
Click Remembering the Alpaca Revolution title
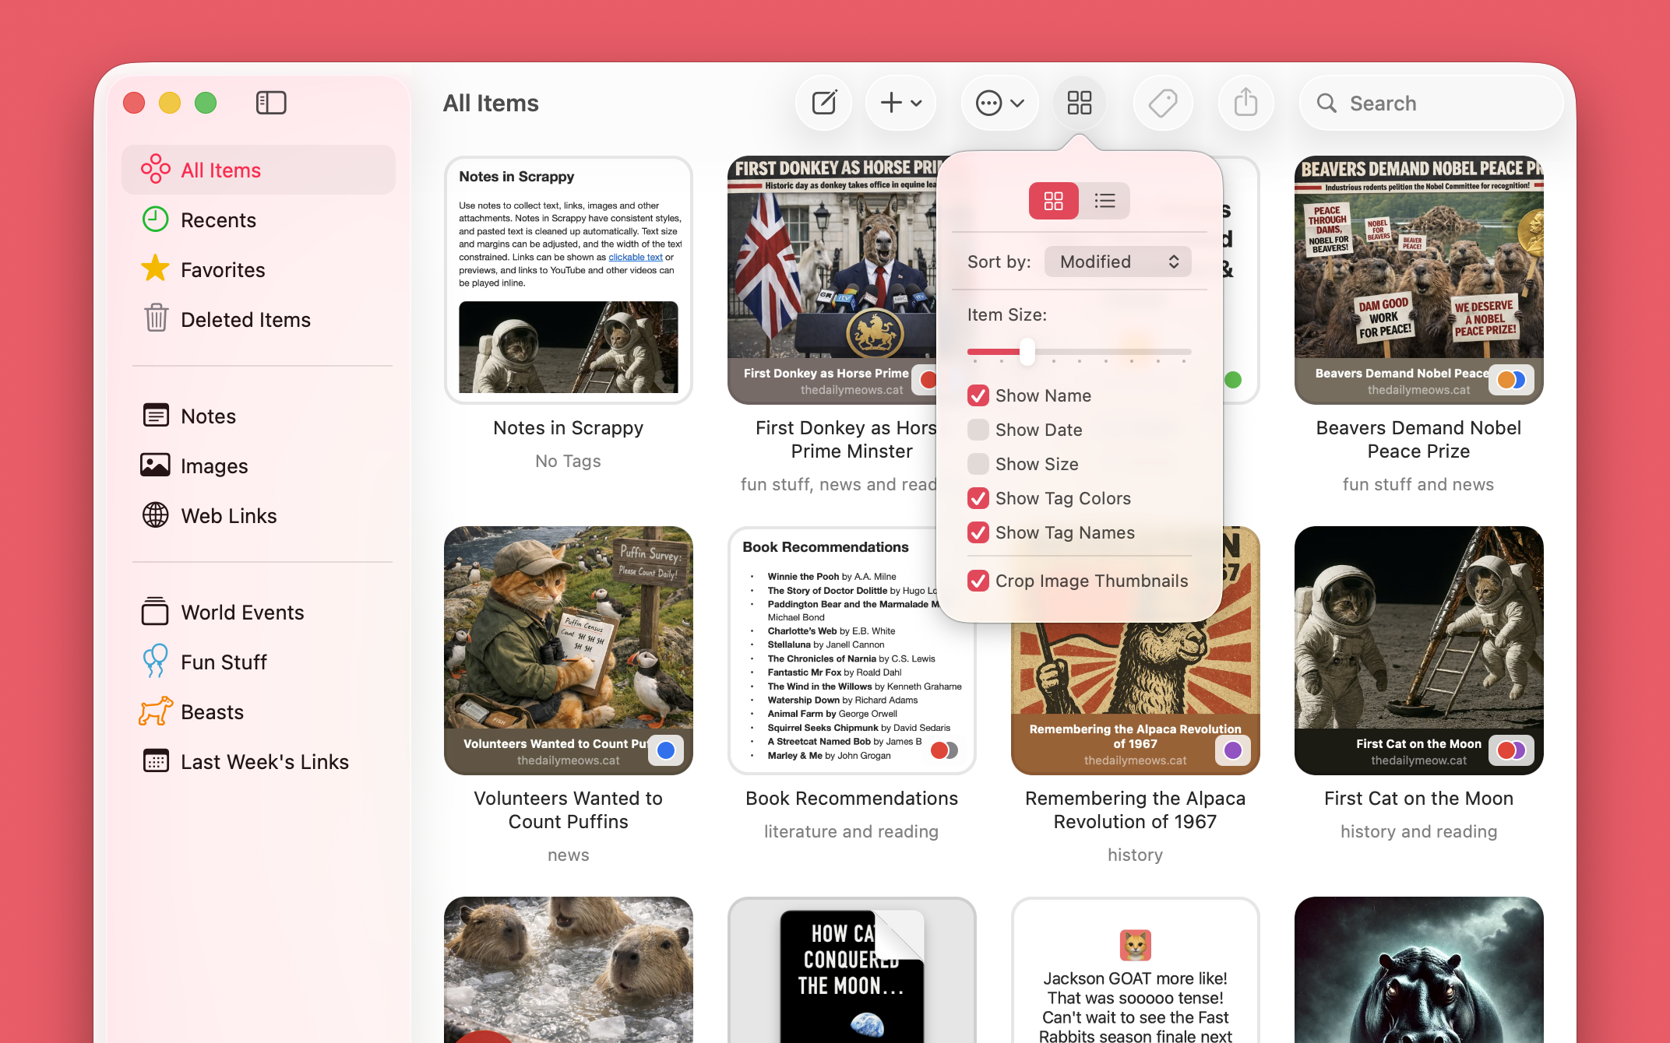click(x=1136, y=810)
